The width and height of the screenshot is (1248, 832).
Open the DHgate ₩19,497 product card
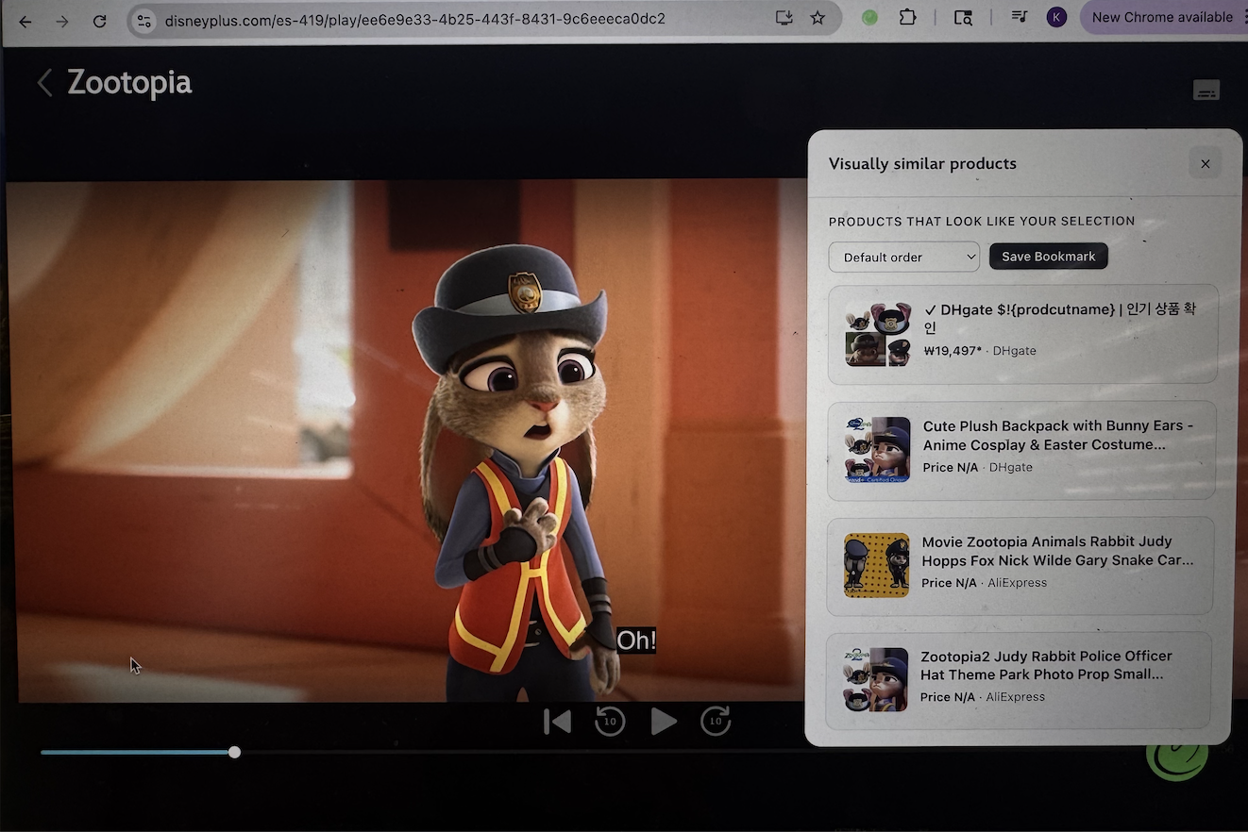coord(1022,335)
